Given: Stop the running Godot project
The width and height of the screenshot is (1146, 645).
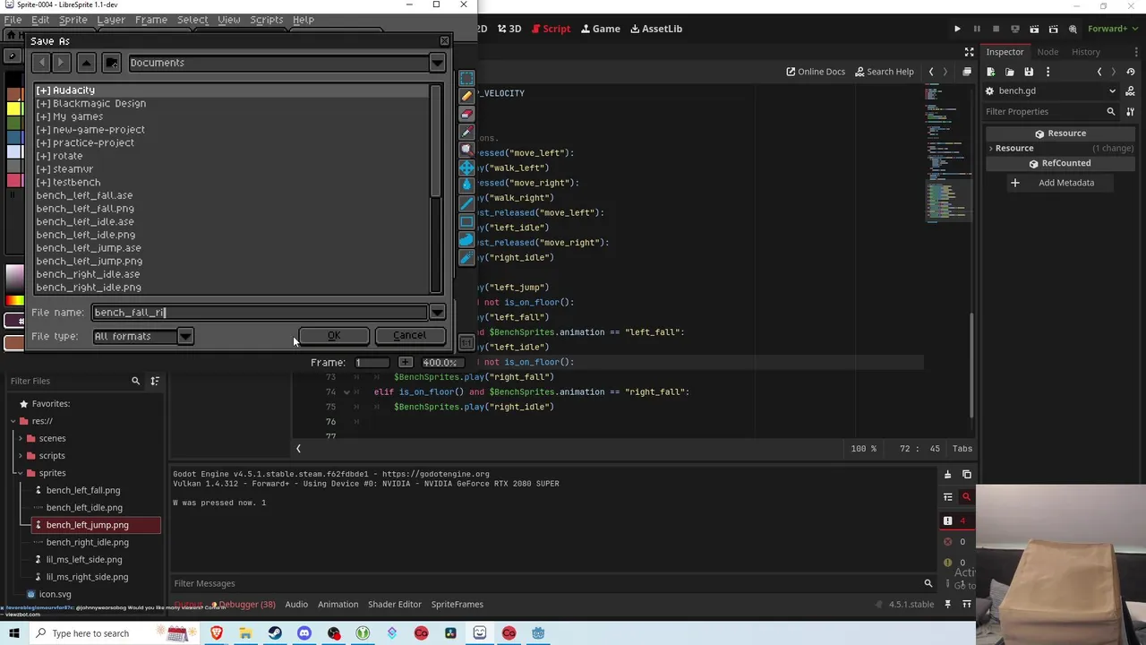Looking at the screenshot, I should tap(996, 29).
